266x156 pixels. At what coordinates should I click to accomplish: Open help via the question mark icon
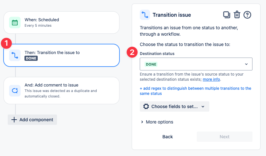click(x=247, y=15)
